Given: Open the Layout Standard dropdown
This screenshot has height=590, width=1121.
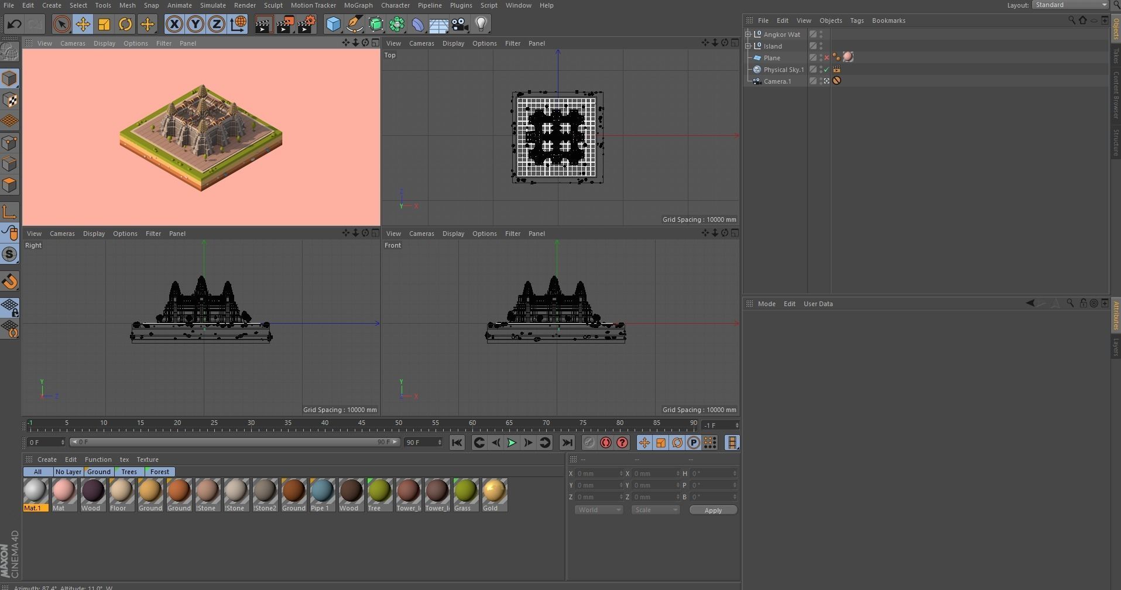Looking at the screenshot, I should [1070, 5].
